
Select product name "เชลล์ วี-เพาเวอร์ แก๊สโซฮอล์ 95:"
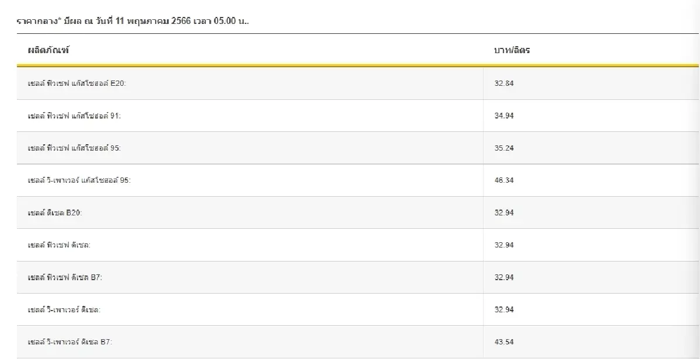coord(79,180)
